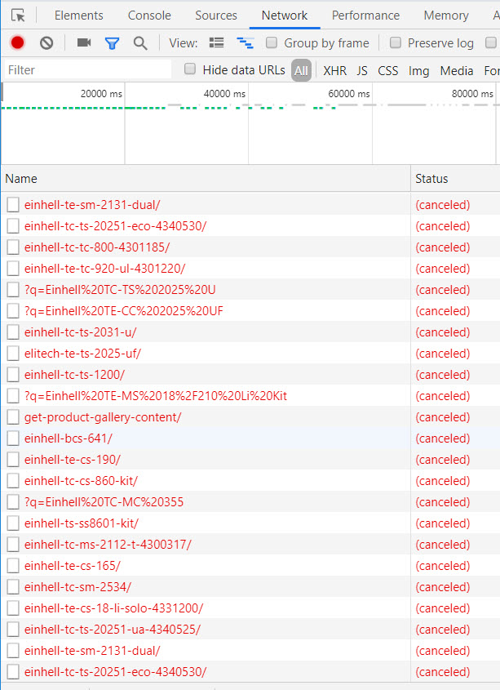Toggle the overview waterfall view icon
The image size is (500, 690).
pos(245,42)
